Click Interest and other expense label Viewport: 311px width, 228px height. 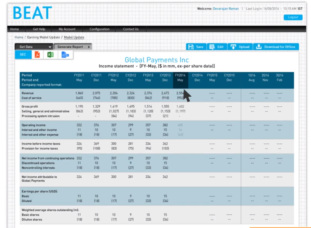pos(40,135)
